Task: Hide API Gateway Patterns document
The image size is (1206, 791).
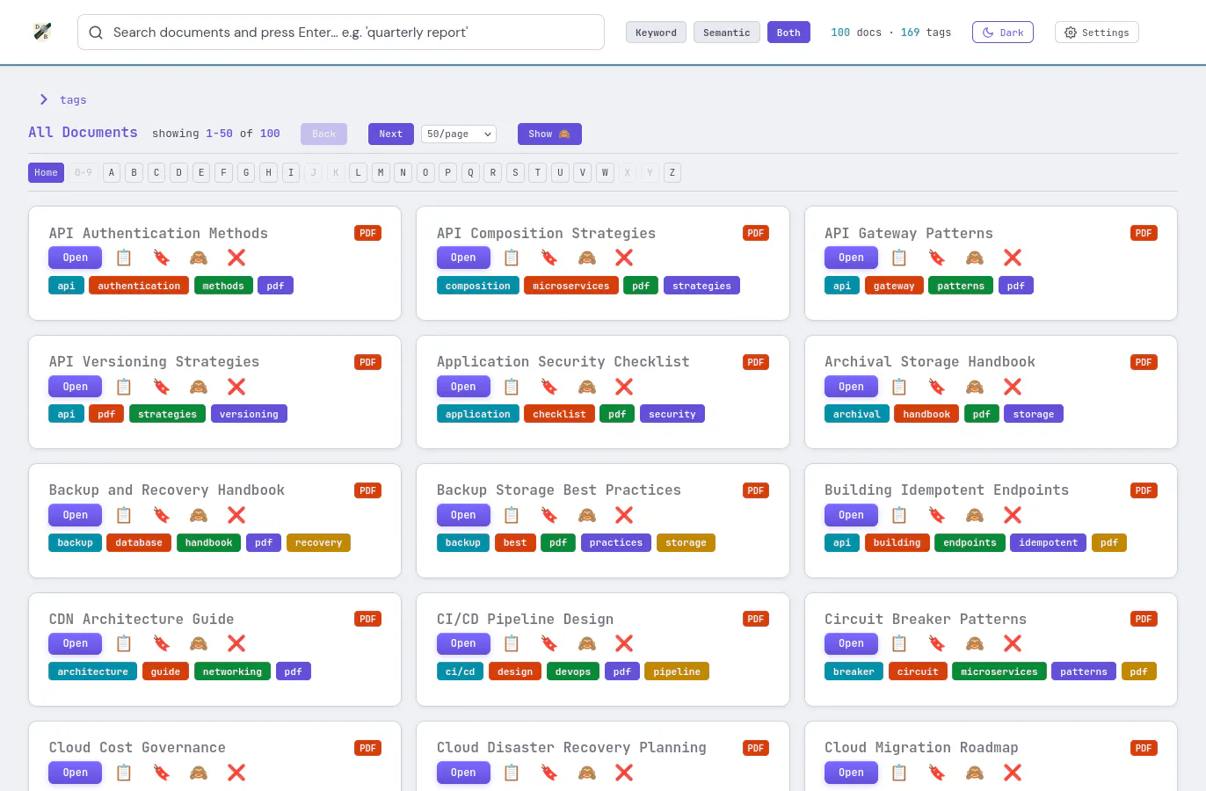Action: (975, 258)
